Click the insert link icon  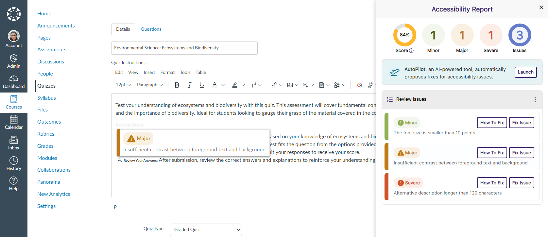pos(274,85)
